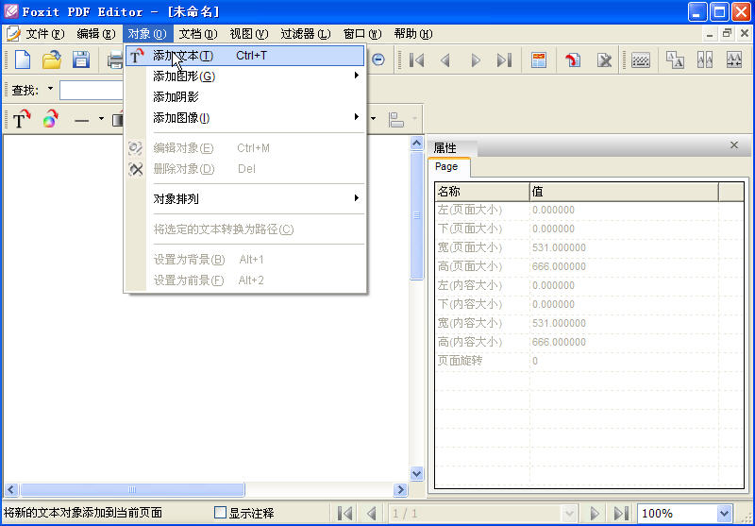Click the Add Text T tool in lower toolbar
Viewport: 755px width, 526px height.
pyautogui.click(x=22, y=119)
